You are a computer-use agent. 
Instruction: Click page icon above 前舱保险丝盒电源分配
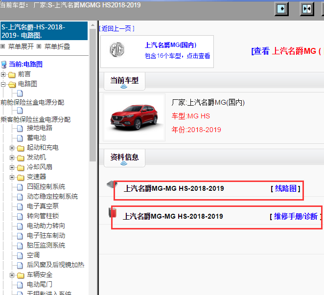[20, 93]
